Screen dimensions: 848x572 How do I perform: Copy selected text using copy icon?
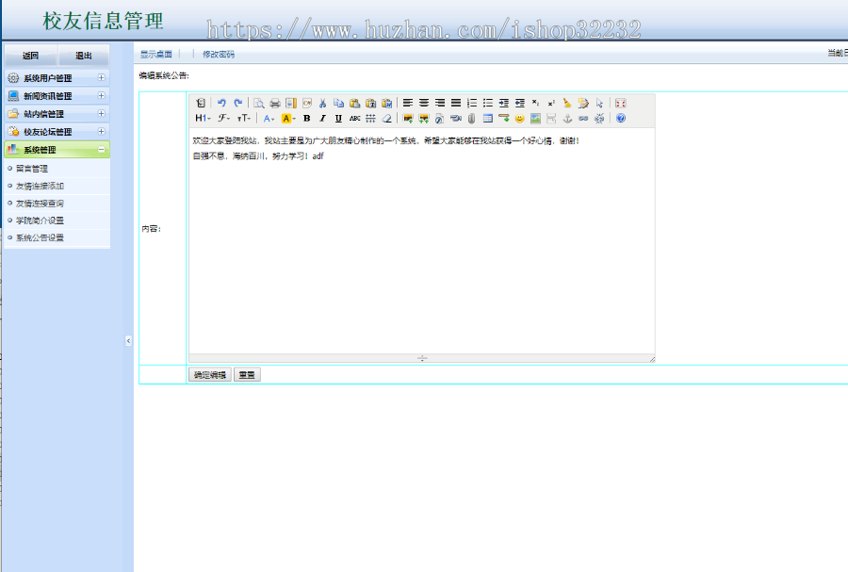coord(338,103)
